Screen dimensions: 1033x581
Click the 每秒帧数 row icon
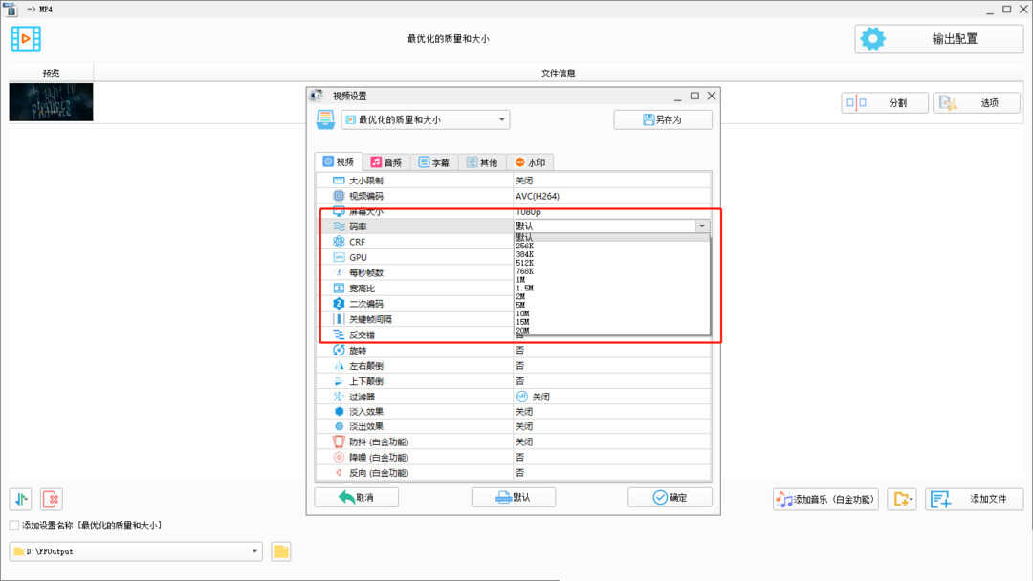point(339,272)
